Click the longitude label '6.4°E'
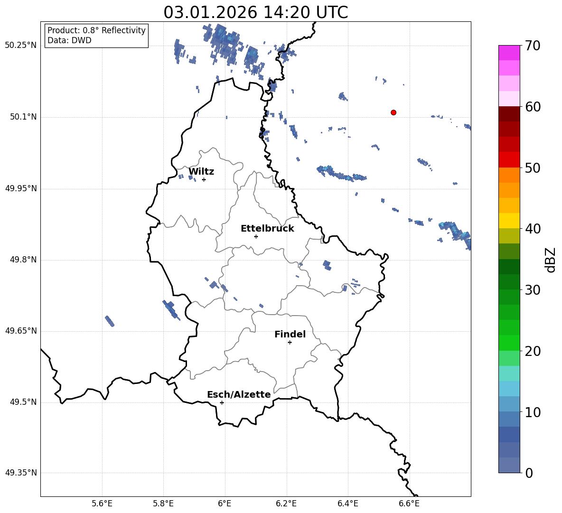The height and width of the screenshot is (513, 562). [348, 504]
